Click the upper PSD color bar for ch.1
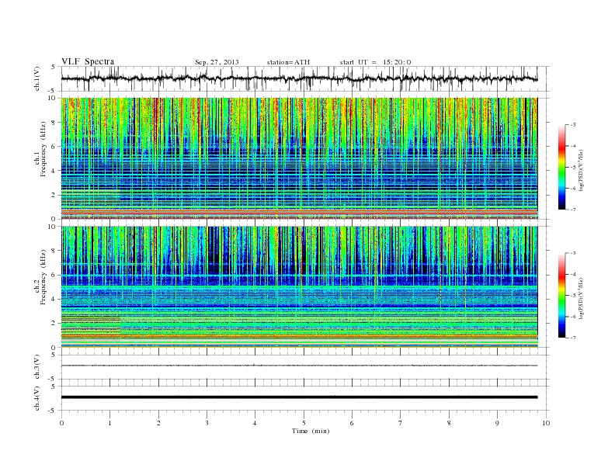 click(561, 168)
